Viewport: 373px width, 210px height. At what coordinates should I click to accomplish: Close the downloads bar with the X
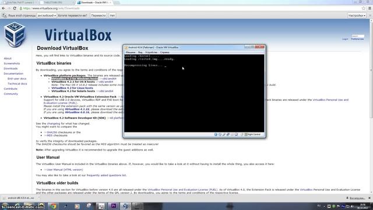(370, 198)
